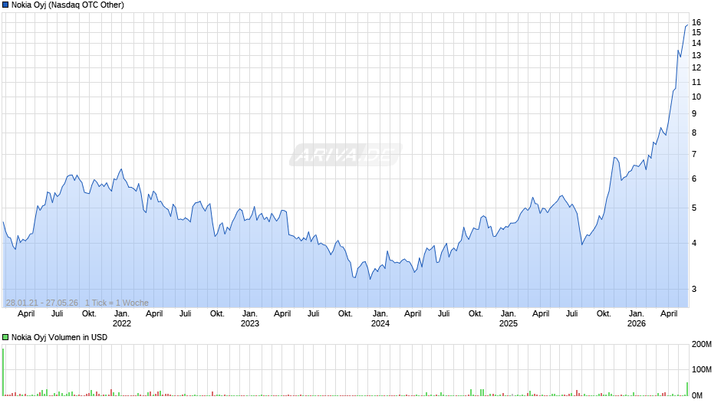Click the '4' price axis label

coord(694,244)
